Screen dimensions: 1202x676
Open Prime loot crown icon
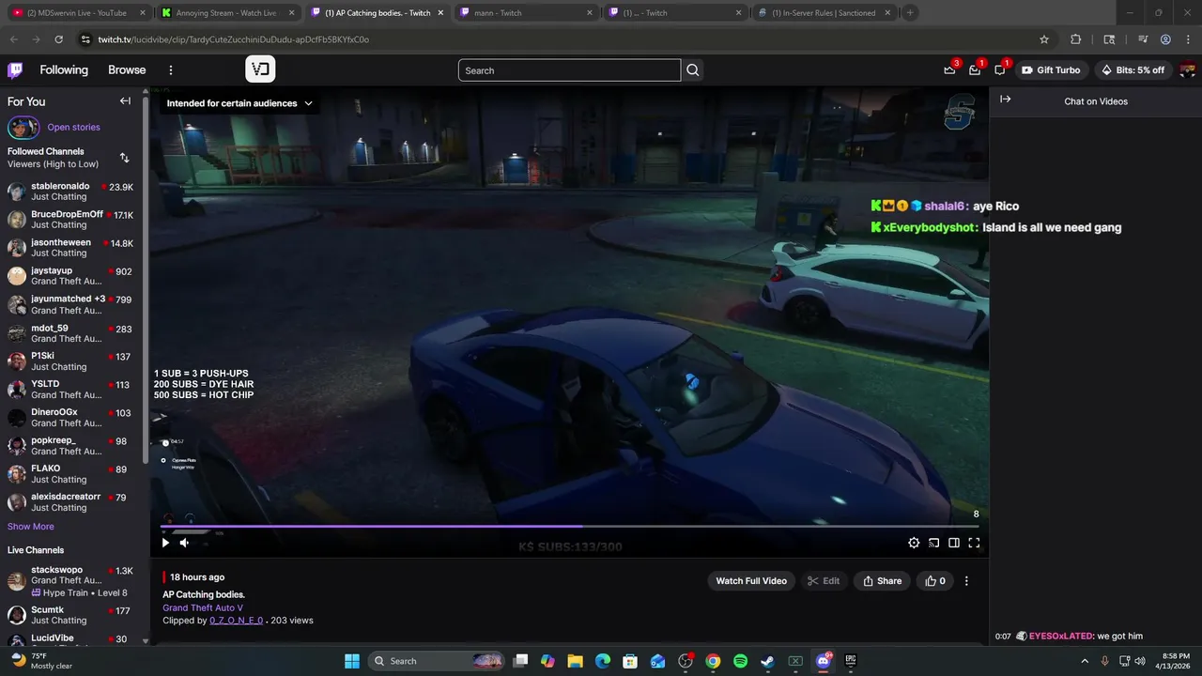(949, 70)
